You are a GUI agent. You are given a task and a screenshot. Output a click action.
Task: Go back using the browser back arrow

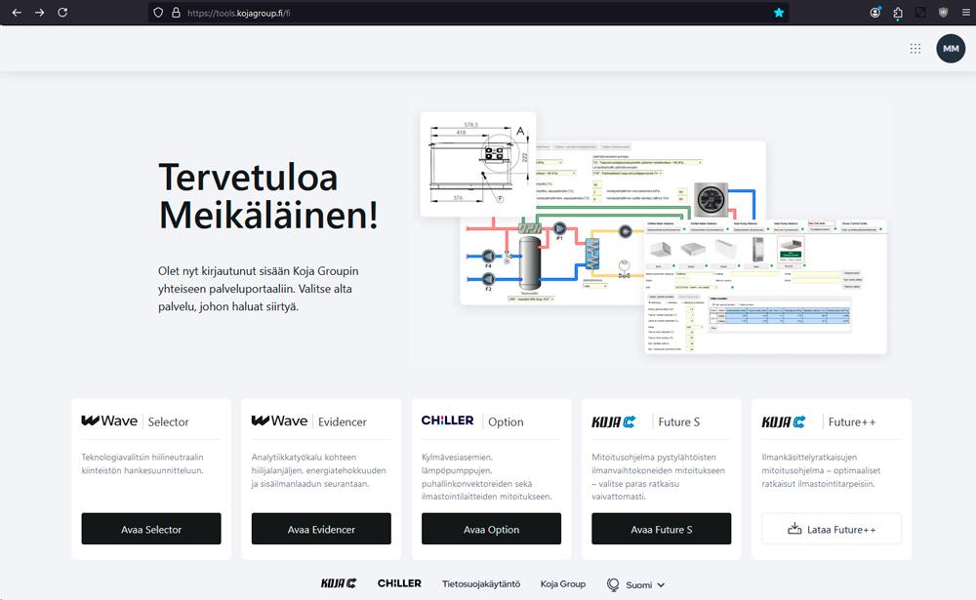click(x=17, y=13)
